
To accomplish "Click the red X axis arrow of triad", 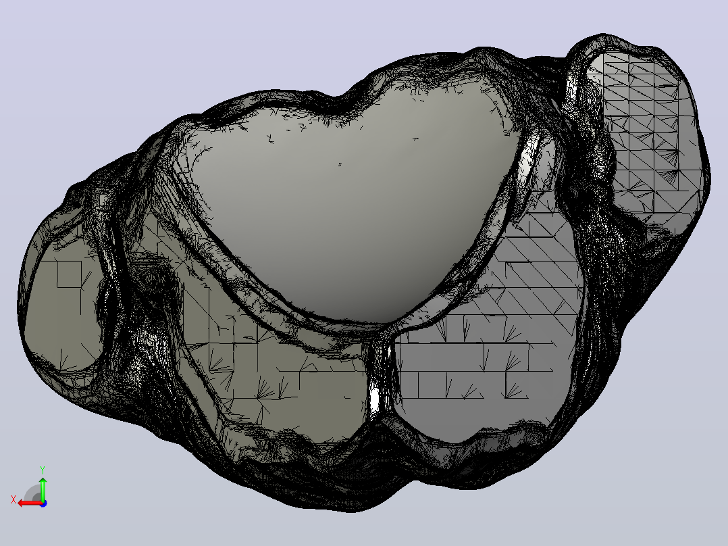I will pos(30,503).
